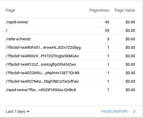Viewport: 143px width, 118px height.
Task: Click the $0.00 value for /refer-a-friend/
Action: click(x=130, y=39)
